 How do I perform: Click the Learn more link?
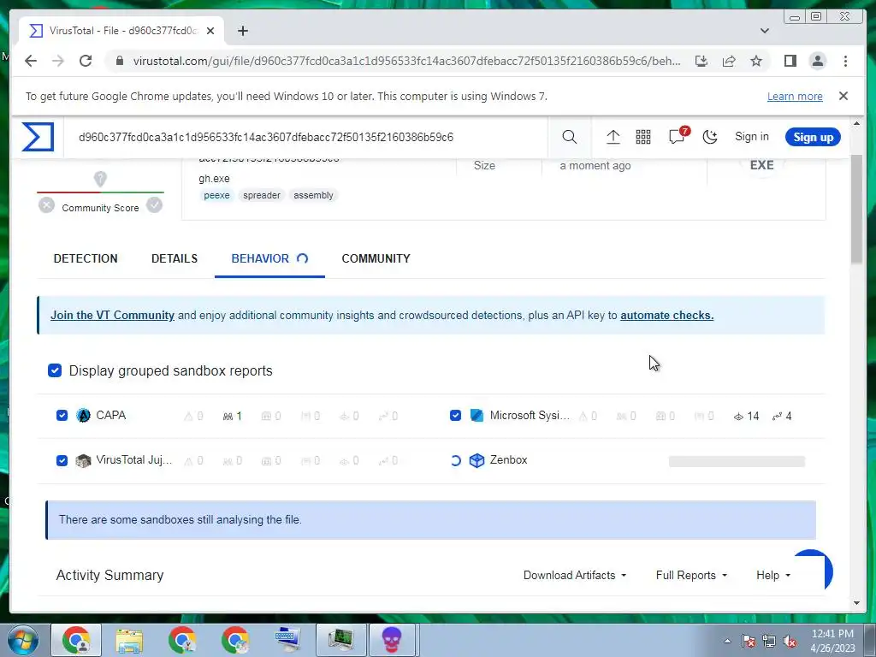click(x=795, y=96)
